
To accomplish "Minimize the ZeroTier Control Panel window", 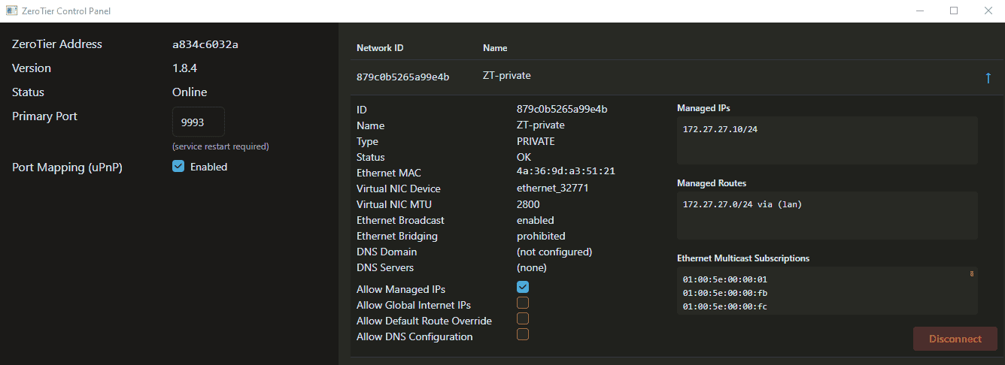I will click(920, 11).
